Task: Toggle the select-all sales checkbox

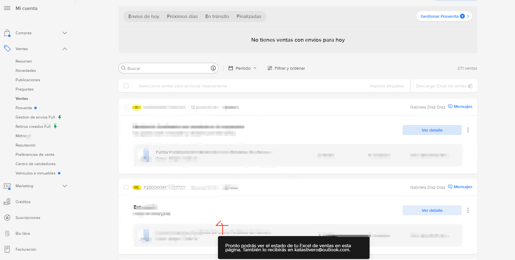Action: click(x=126, y=86)
